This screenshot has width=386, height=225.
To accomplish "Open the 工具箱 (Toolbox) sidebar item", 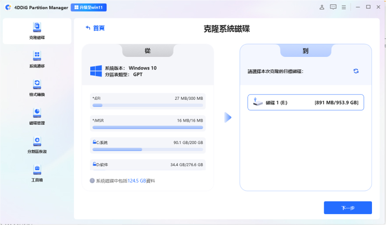I will (x=37, y=174).
